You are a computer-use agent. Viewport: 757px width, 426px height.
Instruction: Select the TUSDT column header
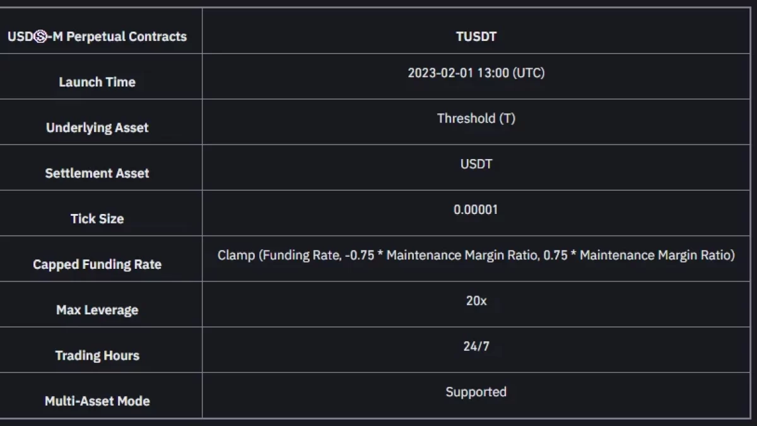pos(476,36)
